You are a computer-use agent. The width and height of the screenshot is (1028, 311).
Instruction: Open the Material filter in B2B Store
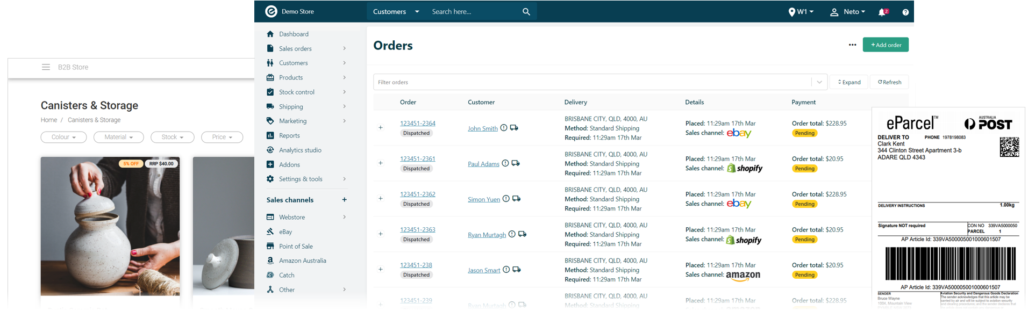tap(119, 138)
